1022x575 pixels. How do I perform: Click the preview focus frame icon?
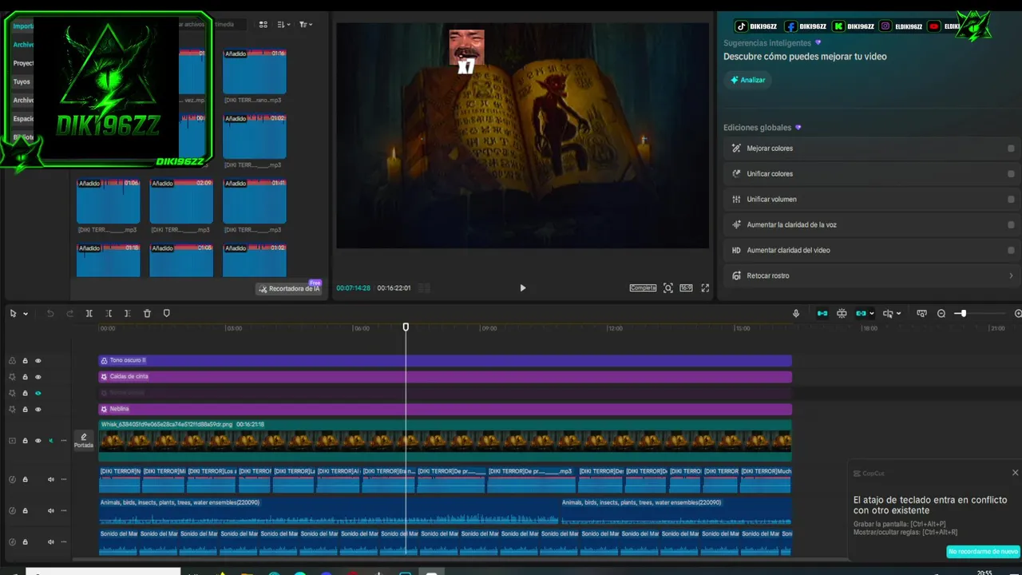[668, 288]
